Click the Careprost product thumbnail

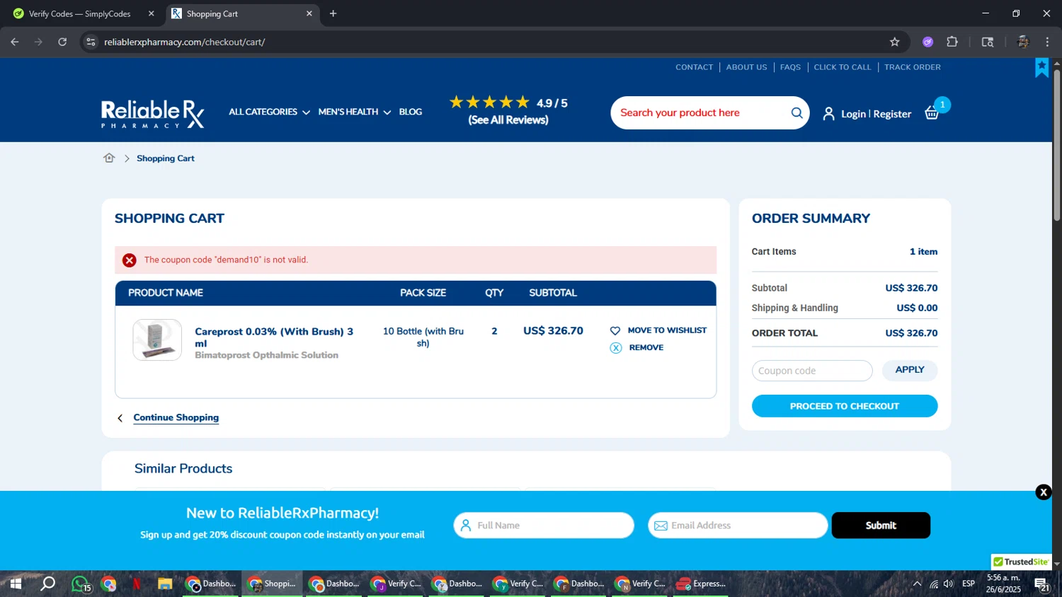click(x=157, y=340)
